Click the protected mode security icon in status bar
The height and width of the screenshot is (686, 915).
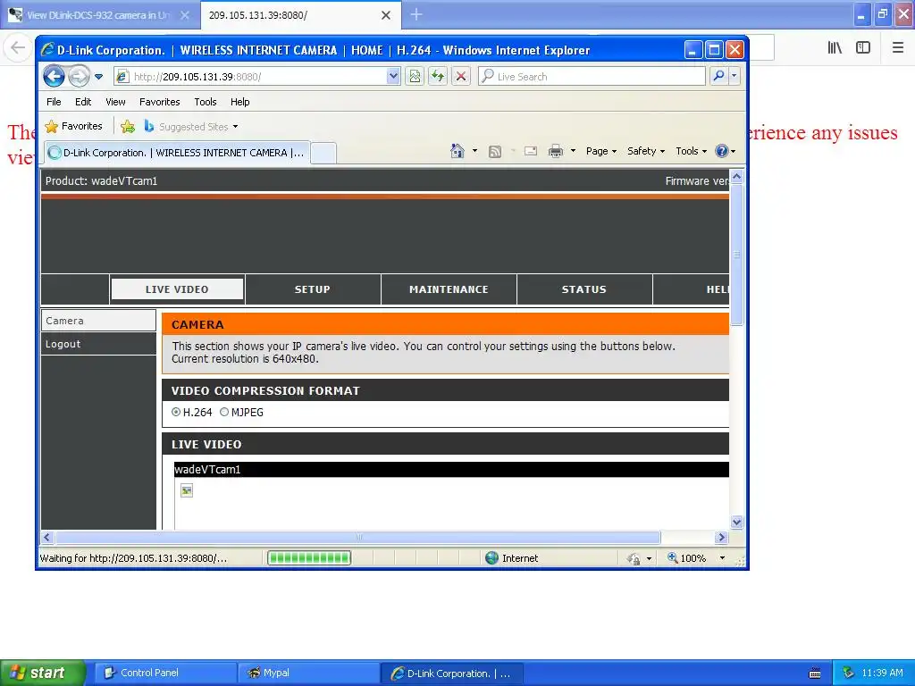point(634,559)
